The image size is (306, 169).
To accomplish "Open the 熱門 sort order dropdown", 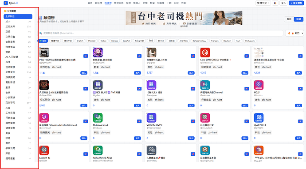I will [294, 33].
